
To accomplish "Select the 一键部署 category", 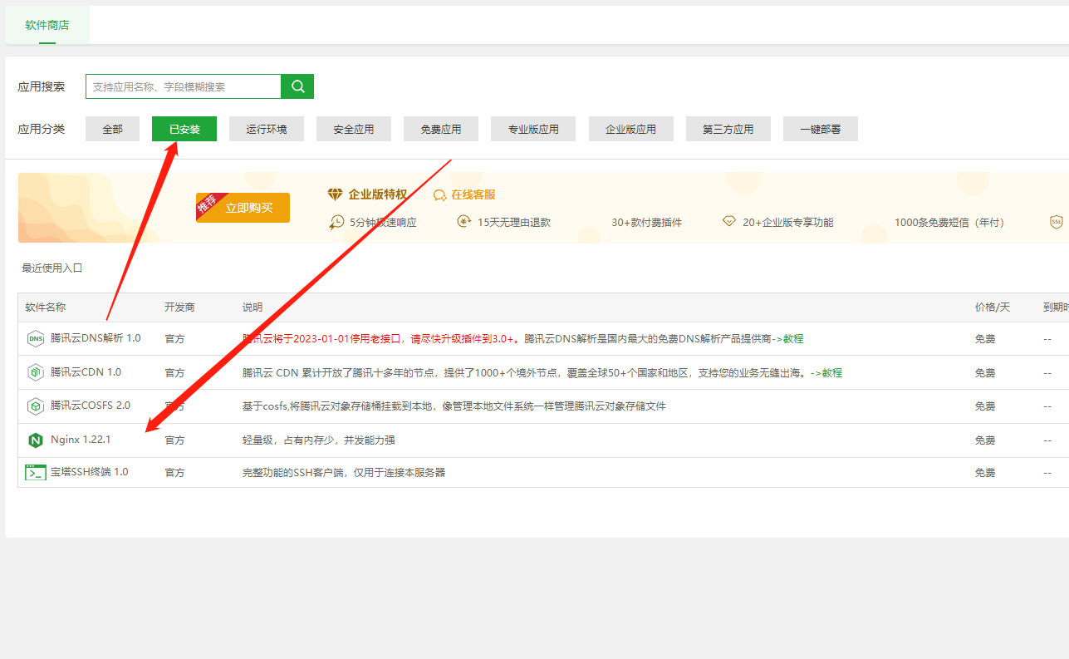I will click(x=821, y=129).
